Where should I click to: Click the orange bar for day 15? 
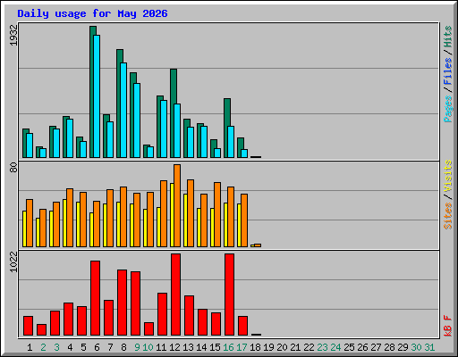[217, 214]
